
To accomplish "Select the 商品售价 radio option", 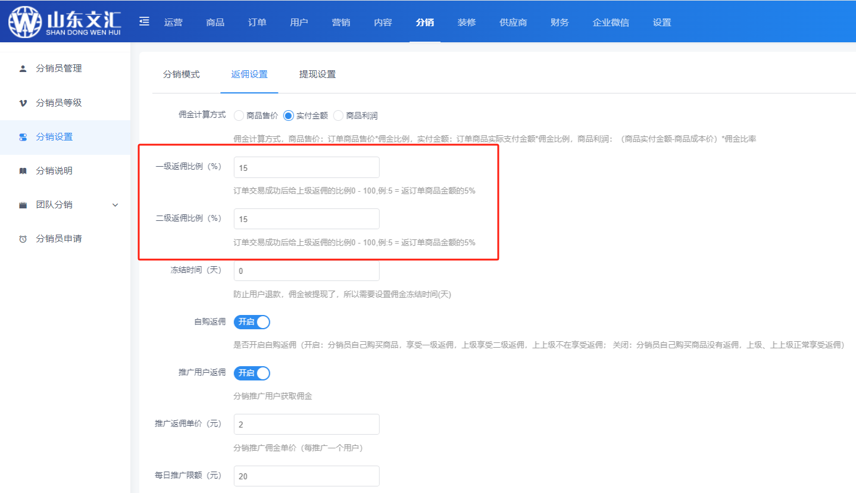I will pos(239,116).
